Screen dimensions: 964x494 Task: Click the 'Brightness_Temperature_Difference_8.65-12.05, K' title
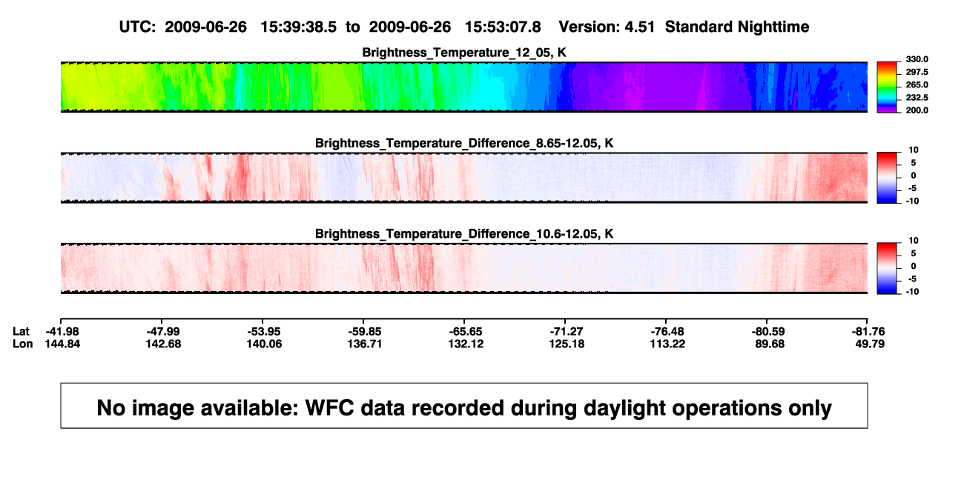[x=464, y=143]
